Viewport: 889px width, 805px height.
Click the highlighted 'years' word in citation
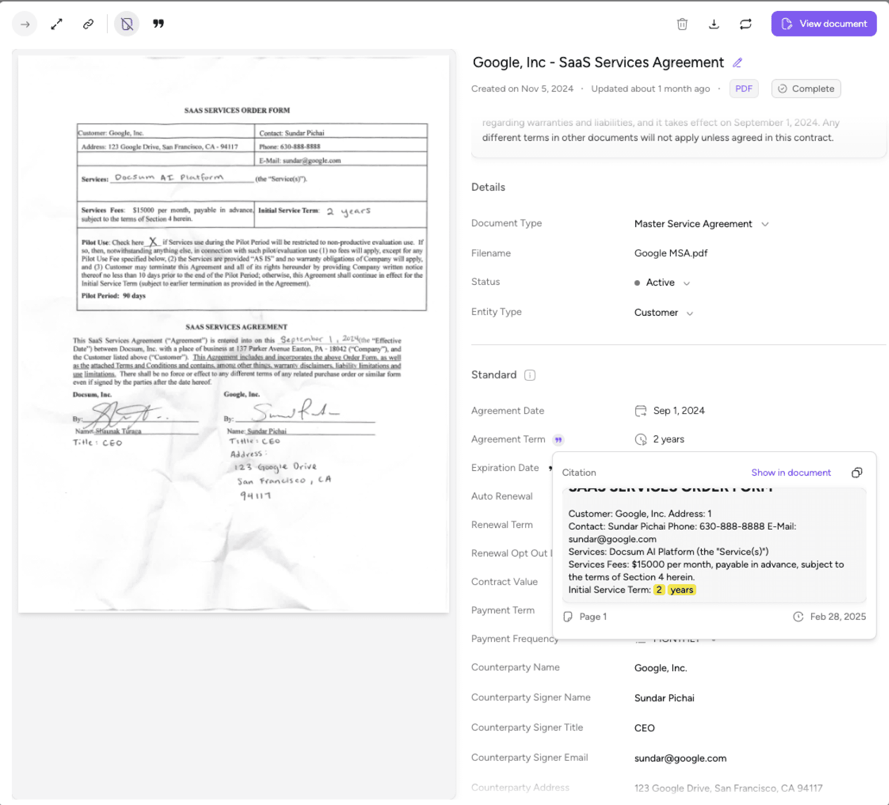pyautogui.click(x=681, y=590)
